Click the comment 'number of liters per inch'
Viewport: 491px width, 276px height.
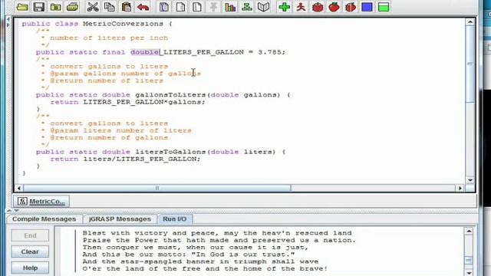[x=109, y=38]
